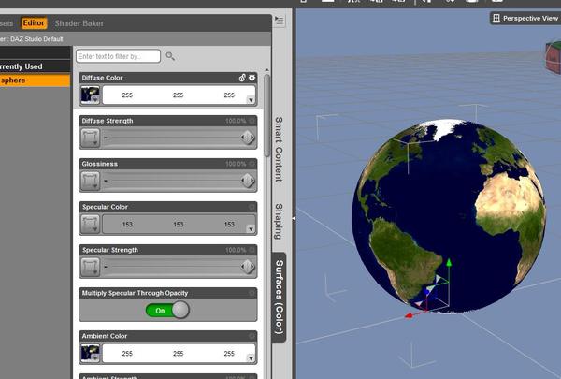Open Specular Strength gear settings

[252, 250]
